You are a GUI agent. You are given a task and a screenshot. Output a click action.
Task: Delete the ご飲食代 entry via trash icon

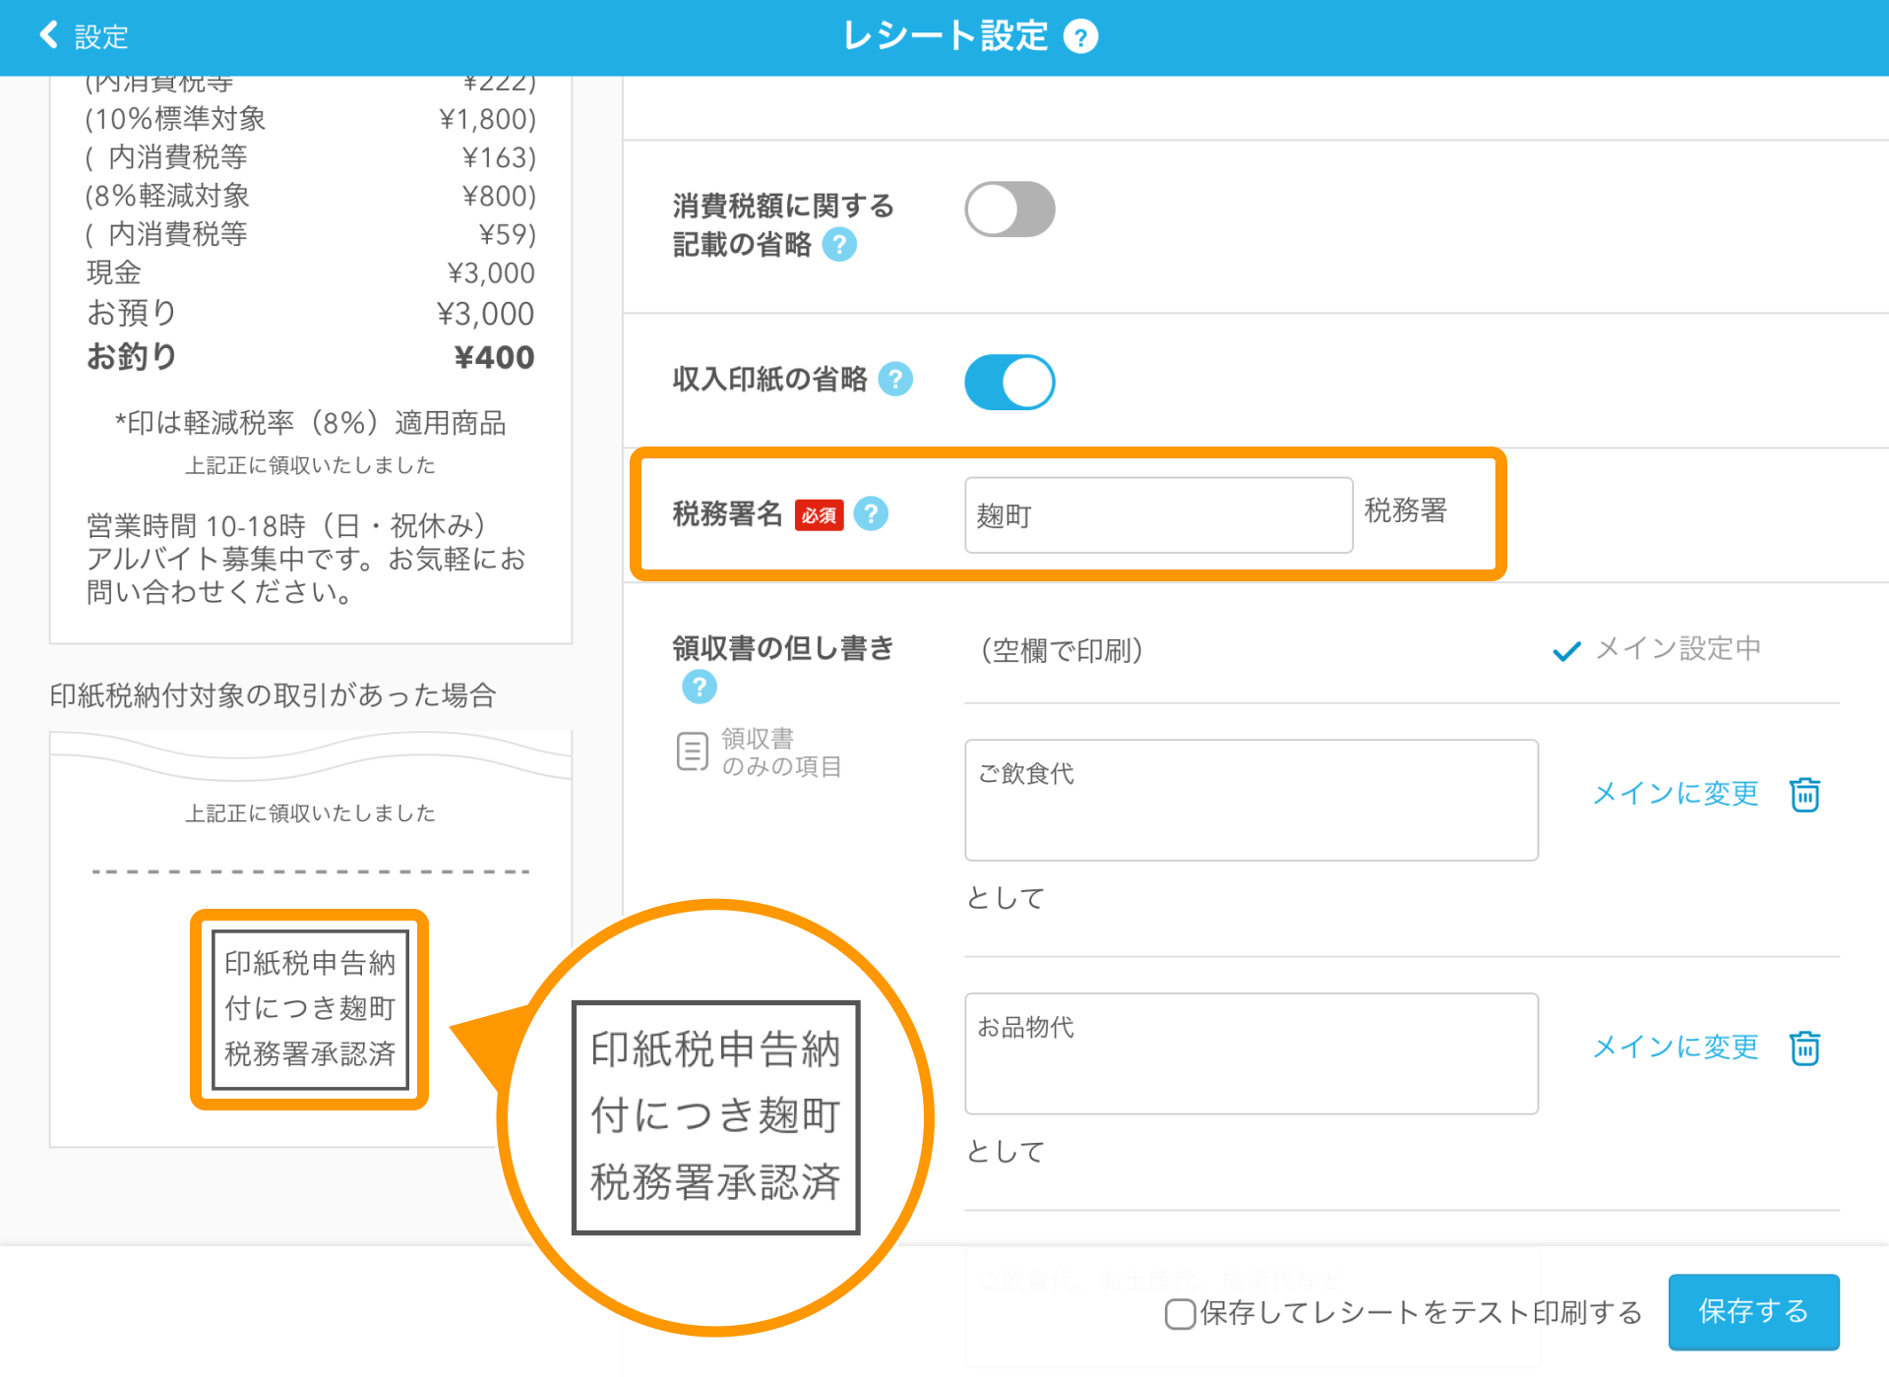1804,794
